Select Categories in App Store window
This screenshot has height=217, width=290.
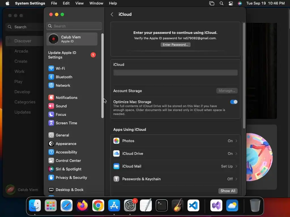point(25,102)
